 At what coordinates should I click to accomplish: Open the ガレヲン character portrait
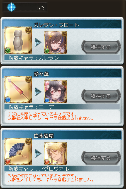(55, 42)
